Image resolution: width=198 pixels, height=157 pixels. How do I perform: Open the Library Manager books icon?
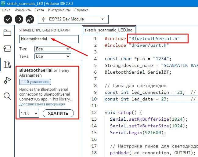(7, 64)
